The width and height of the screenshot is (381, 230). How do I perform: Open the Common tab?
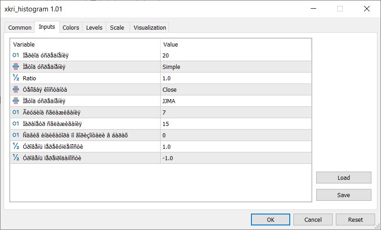20,27
